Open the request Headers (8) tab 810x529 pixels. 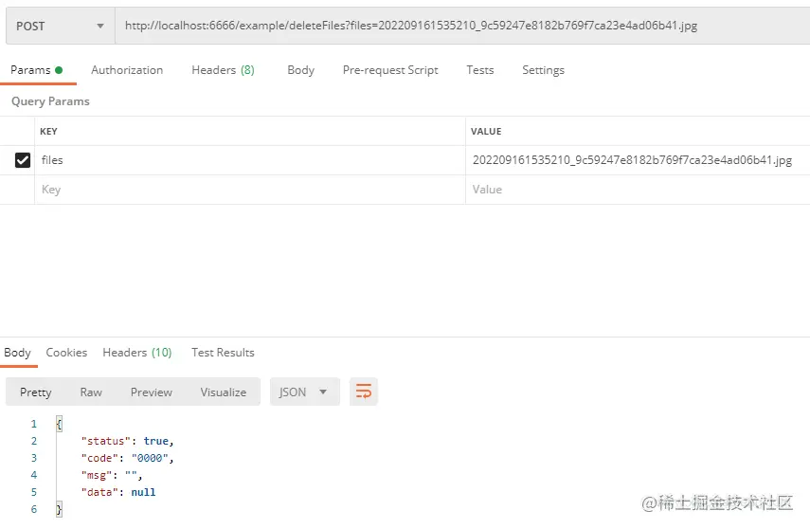(224, 70)
